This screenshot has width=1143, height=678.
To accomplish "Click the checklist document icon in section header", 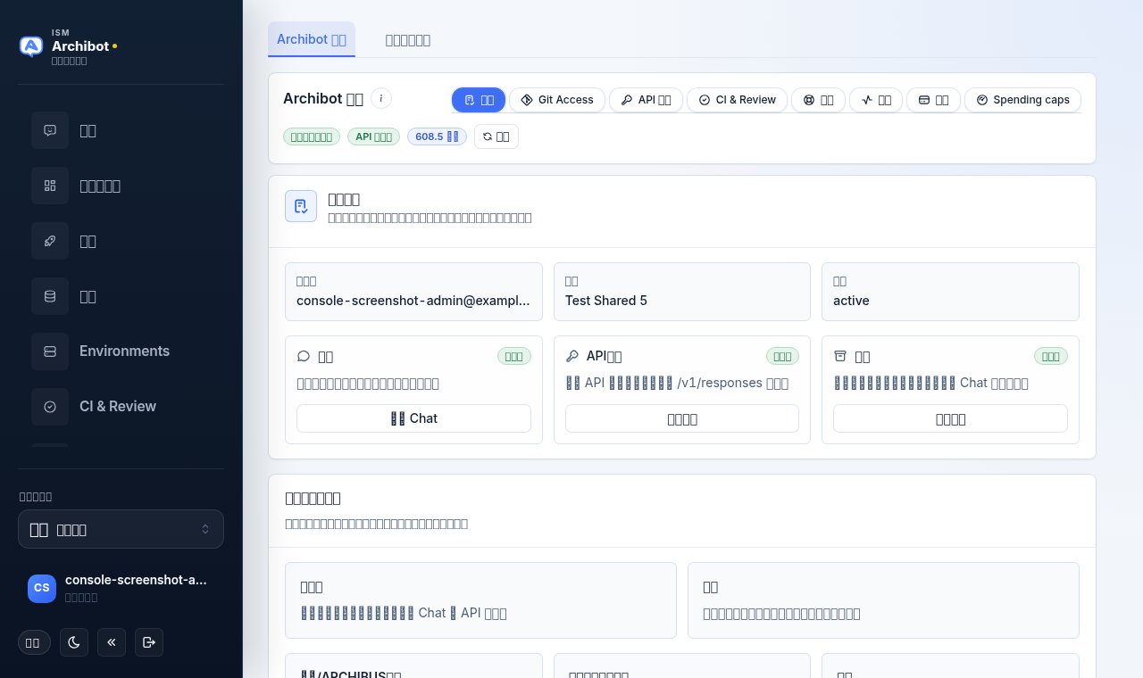I will pos(301,206).
